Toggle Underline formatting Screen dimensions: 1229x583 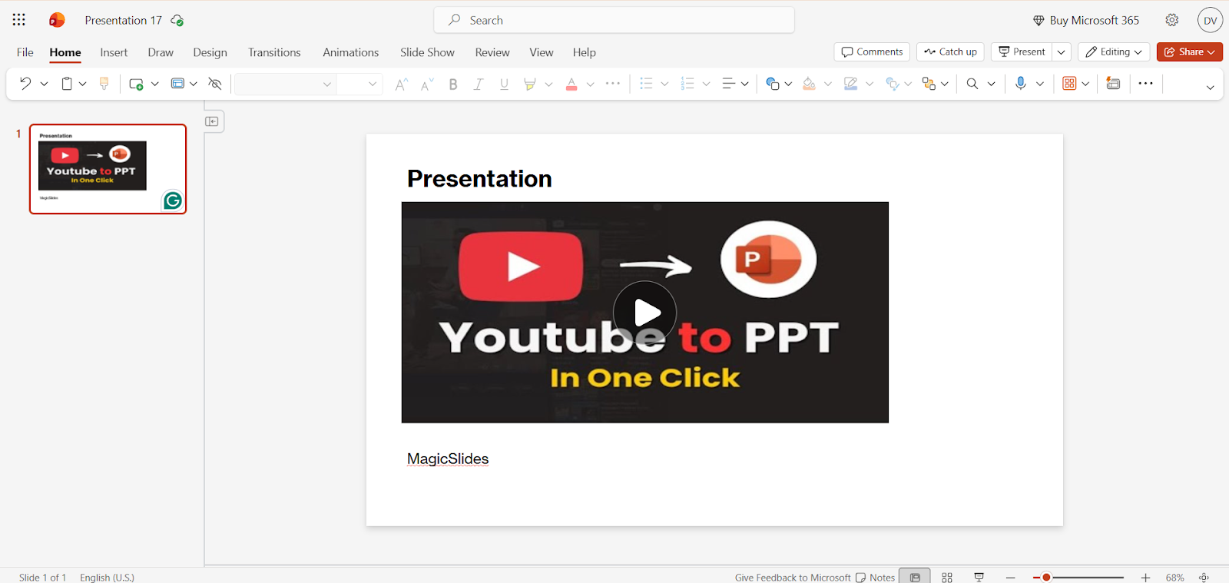pyautogui.click(x=504, y=84)
